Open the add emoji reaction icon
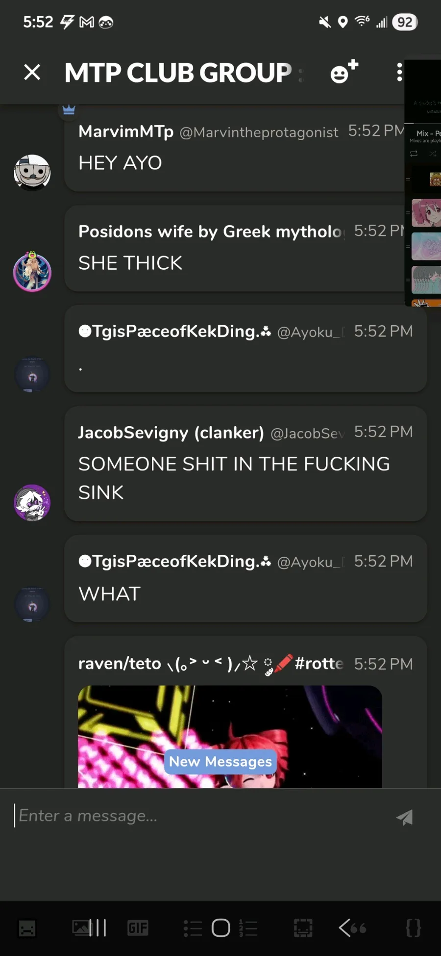This screenshot has height=956, width=441. point(344,72)
